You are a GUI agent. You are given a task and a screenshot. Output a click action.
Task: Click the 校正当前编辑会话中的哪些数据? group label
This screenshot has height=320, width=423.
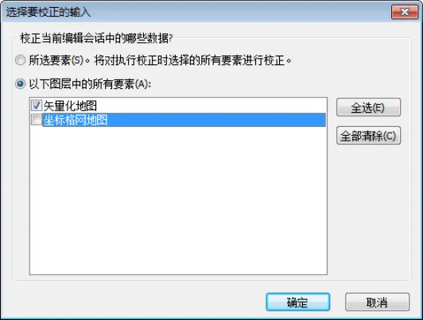(x=96, y=38)
